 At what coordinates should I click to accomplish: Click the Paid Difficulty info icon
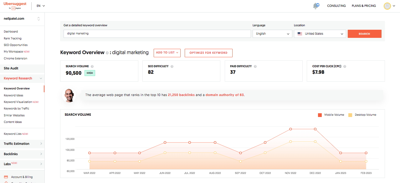point(255,66)
